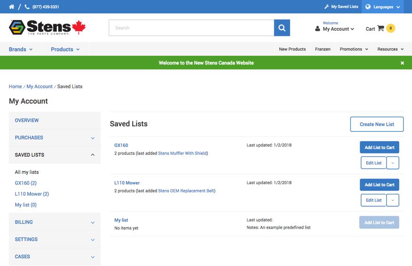Open dropdown arrow next to L110 Mower Edit List
The width and height of the screenshot is (412, 266).
[393, 200]
